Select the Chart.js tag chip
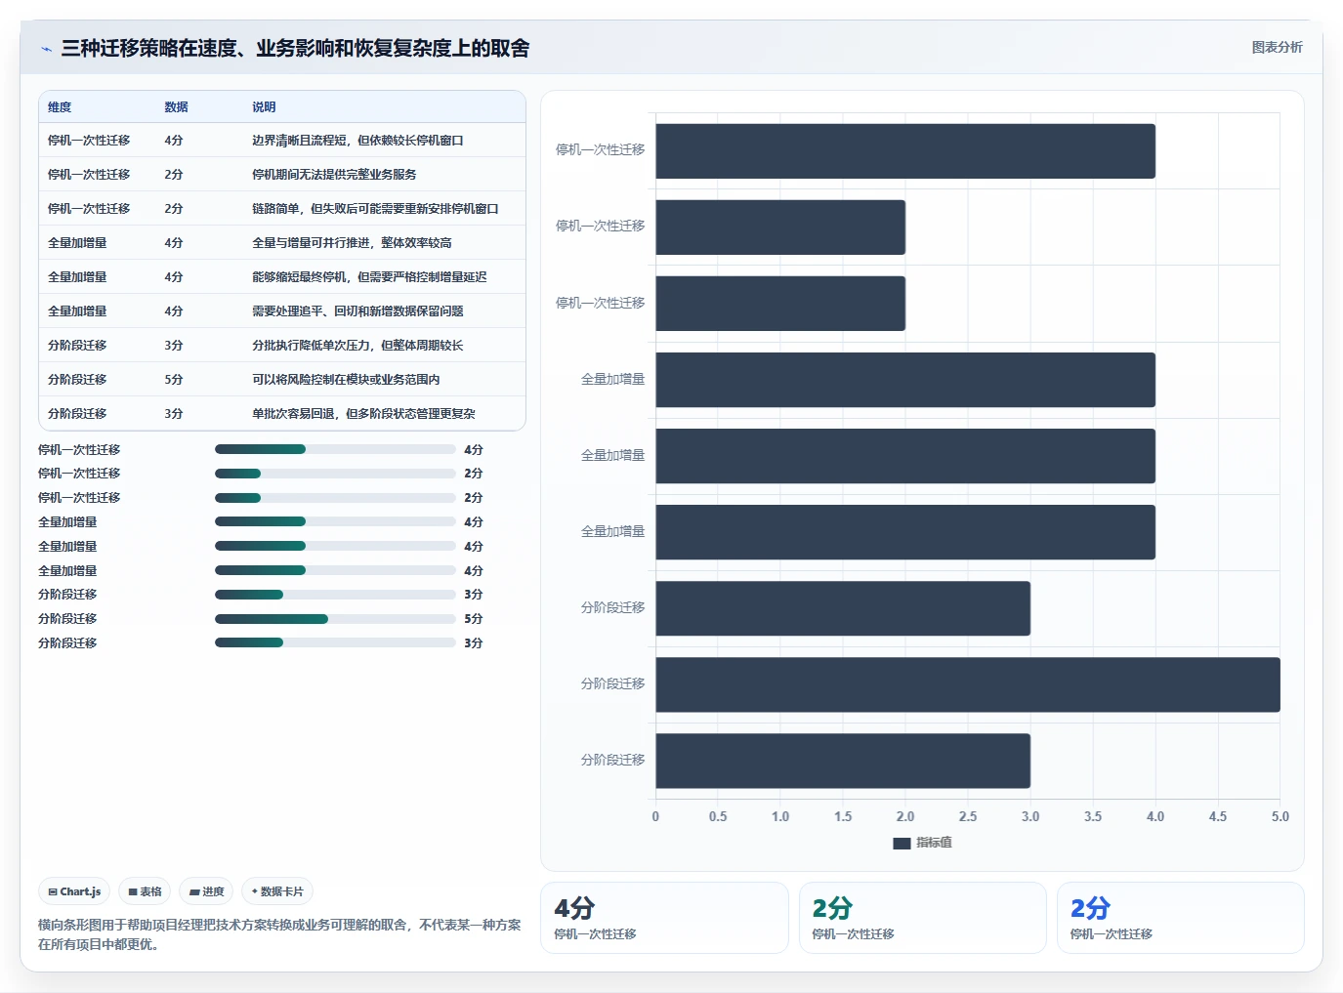The image size is (1343, 993). 74,891
